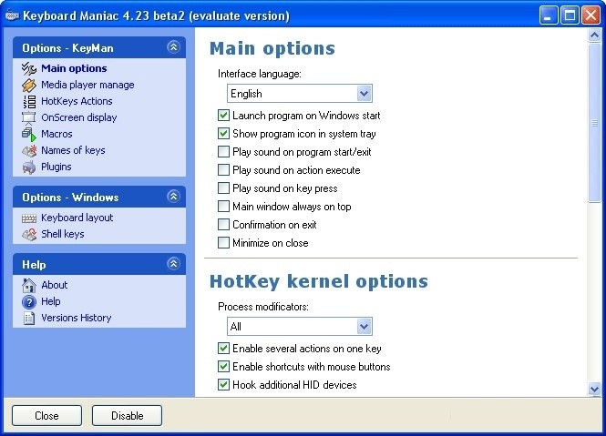The width and height of the screenshot is (606, 436).
Task: Collapse the Options - KeyMan panel
Action: pyautogui.click(x=173, y=47)
